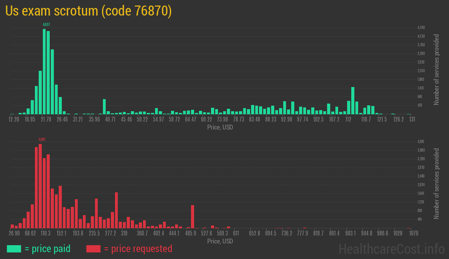Click the 'Price, USD' label under red chart
The width and height of the screenshot is (449, 259).
tap(220, 241)
